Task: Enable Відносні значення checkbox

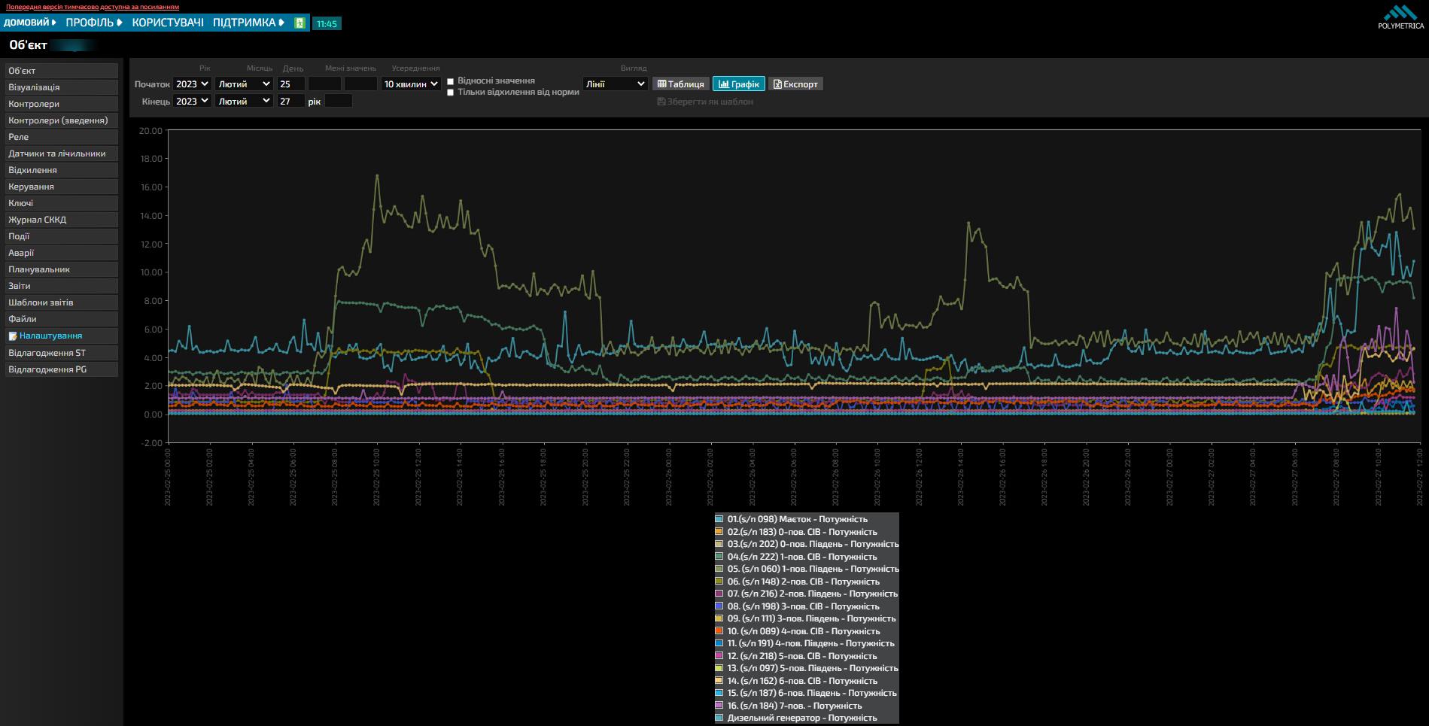Action: tap(451, 81)
